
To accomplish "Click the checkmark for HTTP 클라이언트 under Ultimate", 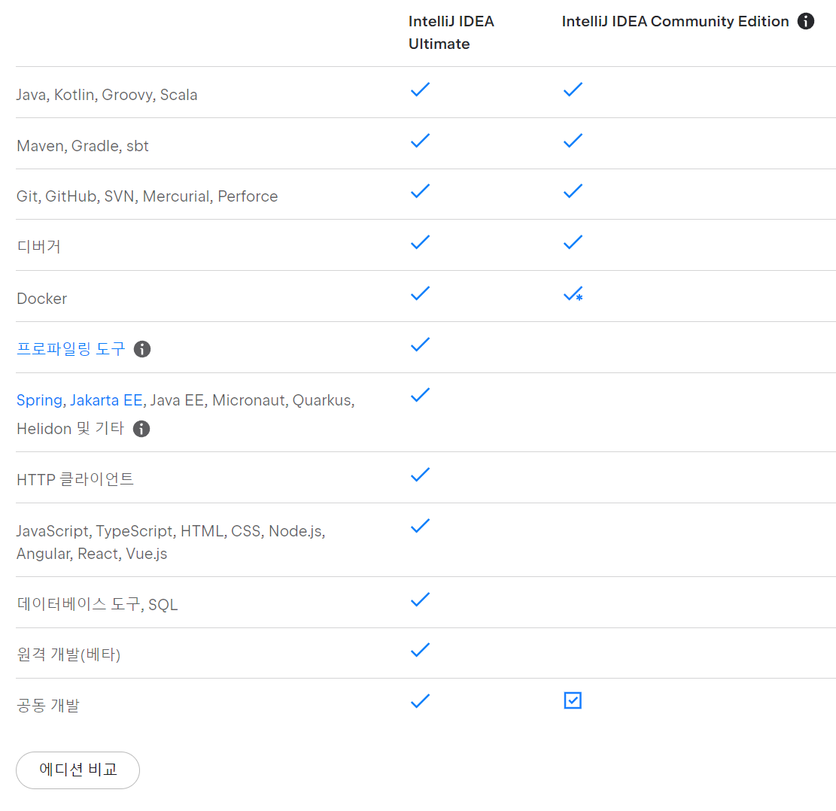I will 420,474.
